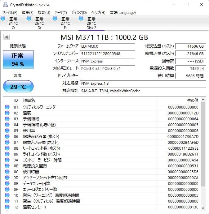Click the scroll down arrow of SMART list
The image size is (209, 214).
click(x=203, y=208)
